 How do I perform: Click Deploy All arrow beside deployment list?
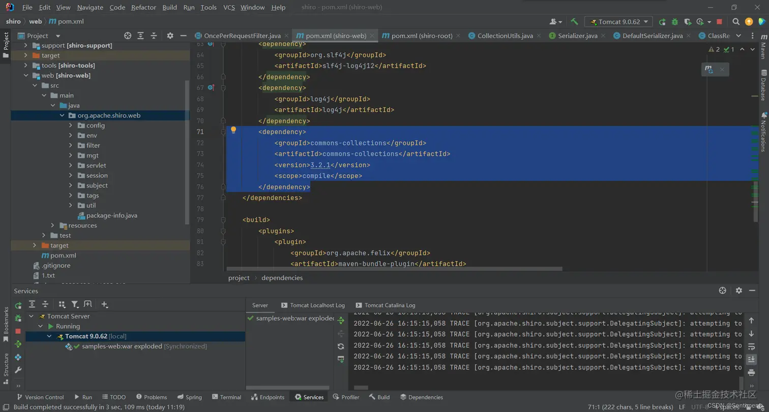pos(341,321)
